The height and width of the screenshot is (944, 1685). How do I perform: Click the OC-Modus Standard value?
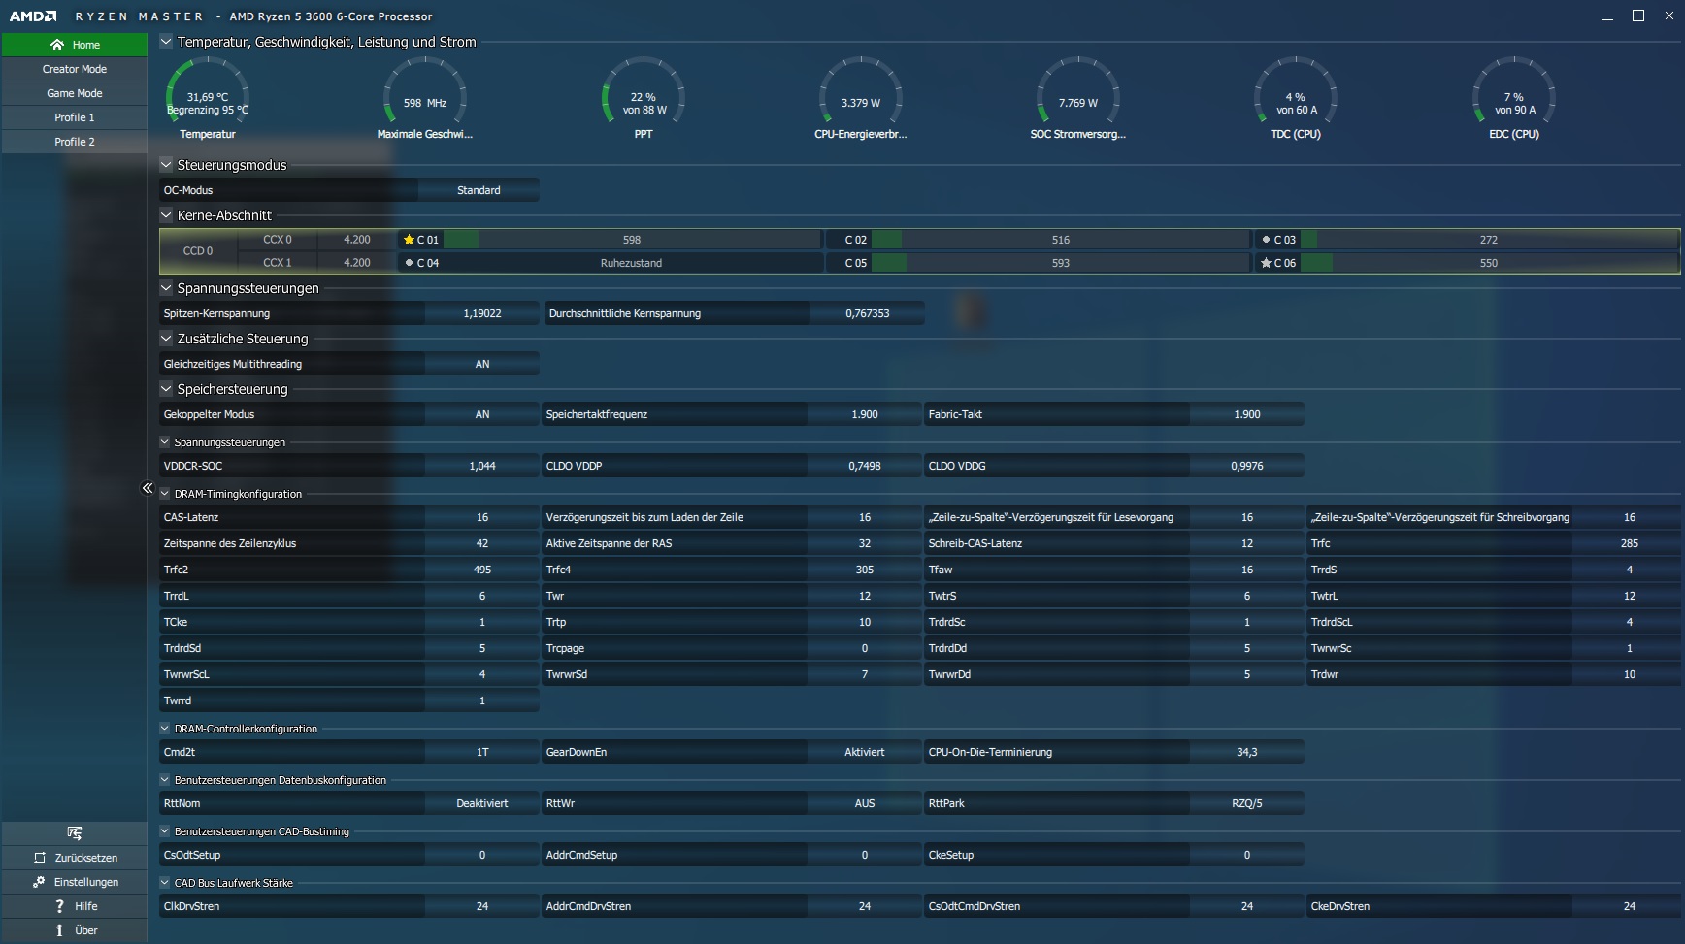(x=479, y=190)
